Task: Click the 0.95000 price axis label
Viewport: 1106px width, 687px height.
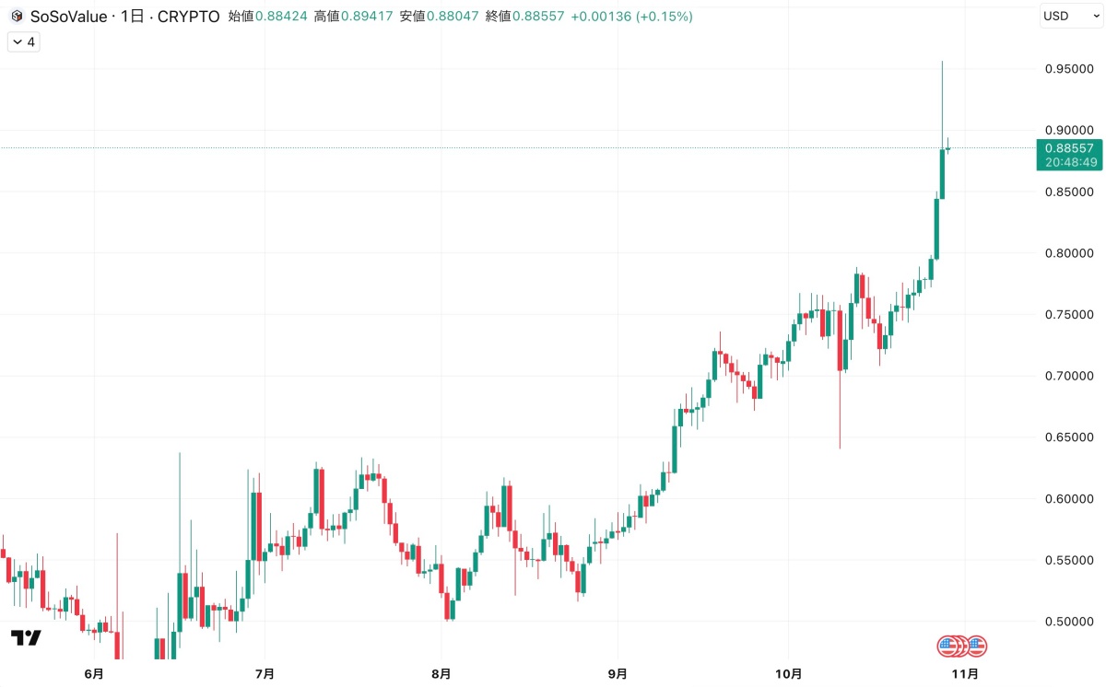Action: pyautogui.click(x=1069, y=69)
